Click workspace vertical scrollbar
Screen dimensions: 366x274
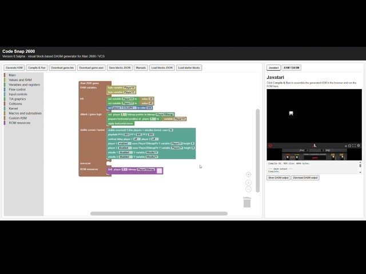pos(258,151)
